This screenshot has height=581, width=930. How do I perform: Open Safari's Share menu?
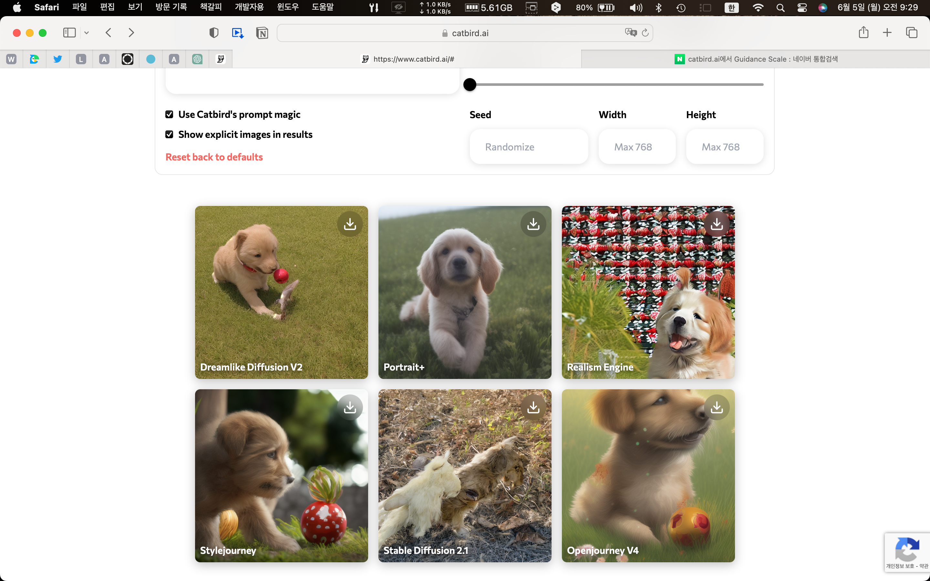coord(863,33)
